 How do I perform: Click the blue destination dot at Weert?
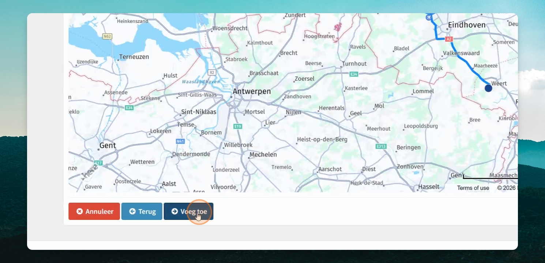(488, 88)
